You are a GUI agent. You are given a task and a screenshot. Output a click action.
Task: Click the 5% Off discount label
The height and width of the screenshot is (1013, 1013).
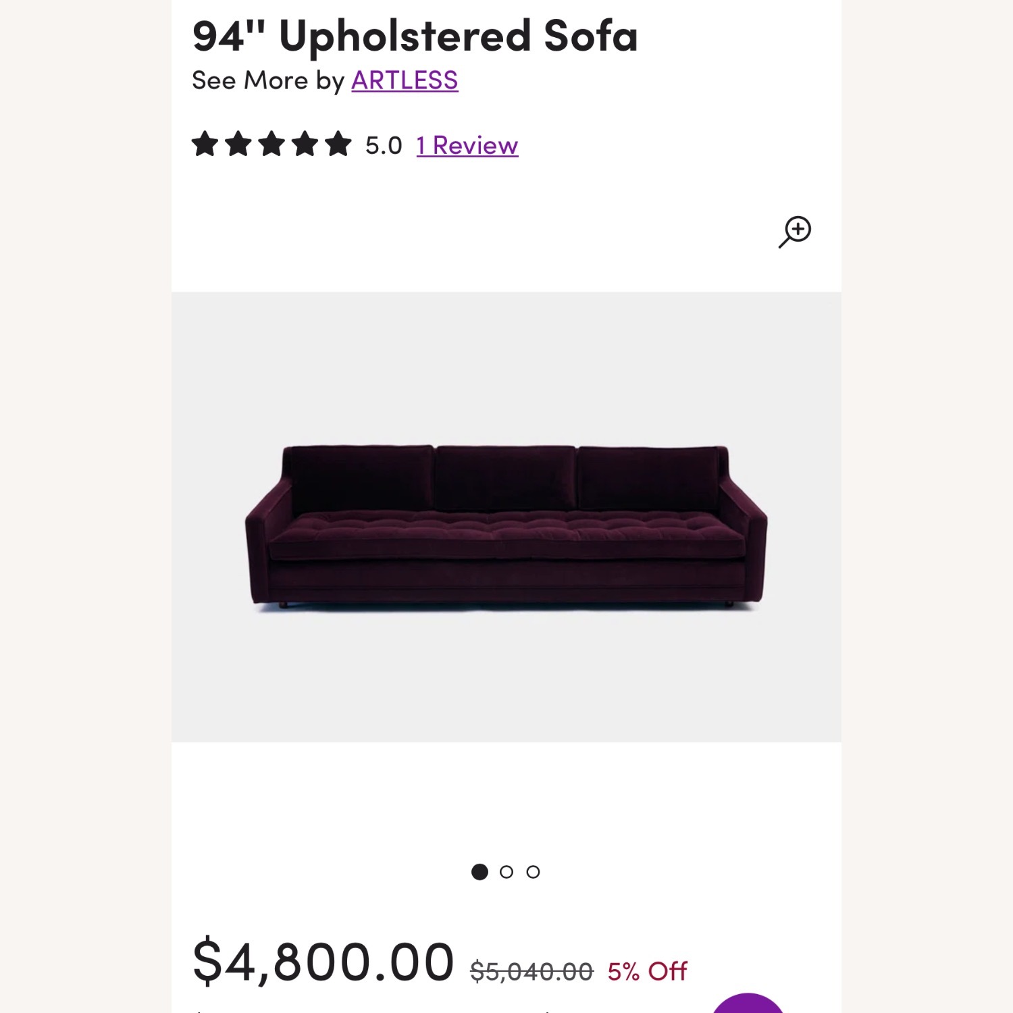(x=647, y=971)
